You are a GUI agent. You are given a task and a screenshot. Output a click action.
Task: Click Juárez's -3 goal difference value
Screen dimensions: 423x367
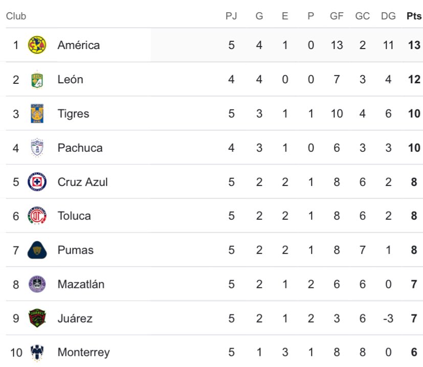[388, 318]
